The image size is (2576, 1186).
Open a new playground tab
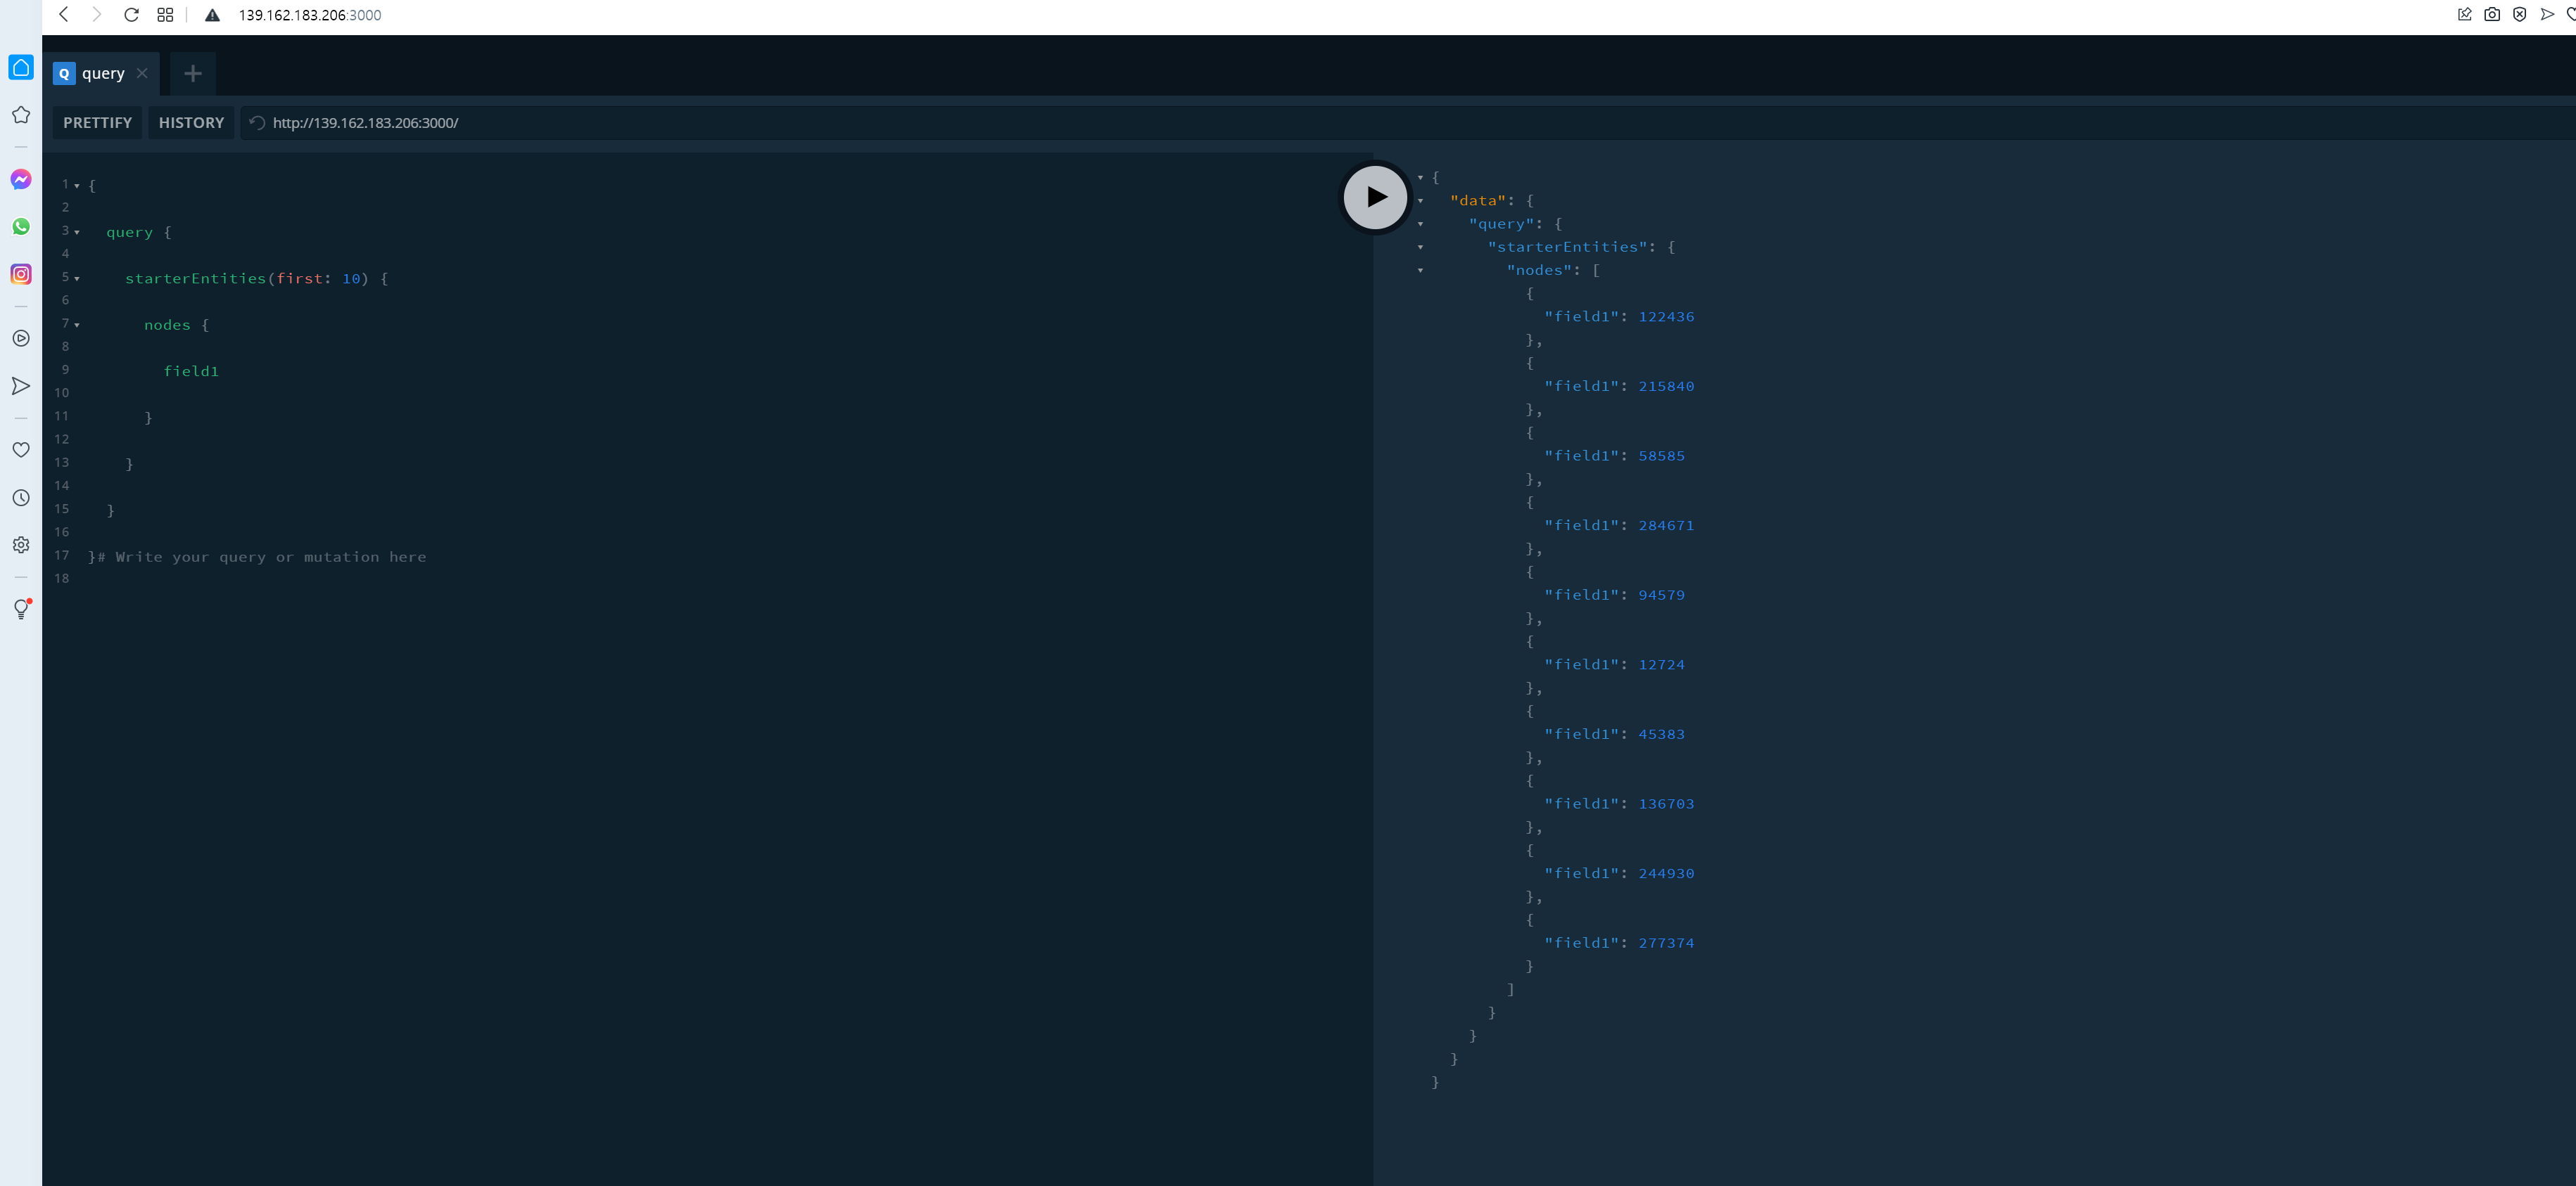[191, 73]
